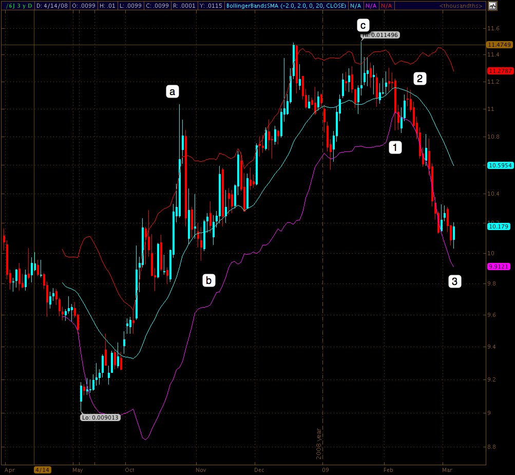Click the 4/14 date marker on time axis

pyautogui.click(x=42, y=469)
